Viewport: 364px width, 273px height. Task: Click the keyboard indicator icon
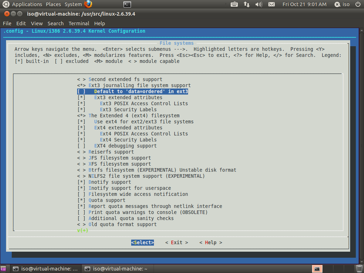pyautogui.click(x=234, y=4)
